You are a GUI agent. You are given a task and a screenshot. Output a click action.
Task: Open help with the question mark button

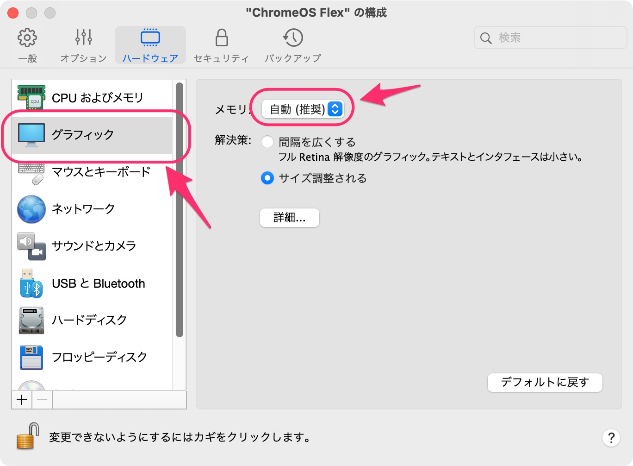coord(611,437)
